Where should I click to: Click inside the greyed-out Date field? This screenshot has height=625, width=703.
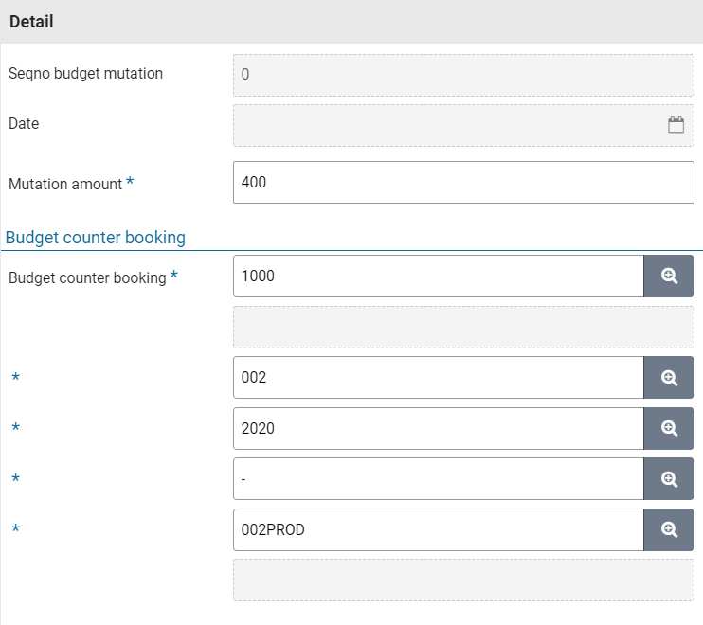pos(445,125)
